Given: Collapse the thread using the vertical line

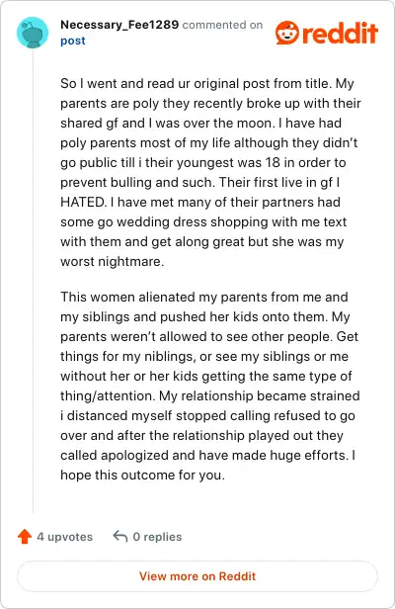Looking at the screenshot, I should coord(33,282).
